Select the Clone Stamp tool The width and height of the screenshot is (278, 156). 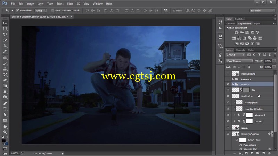coord(5,69)
